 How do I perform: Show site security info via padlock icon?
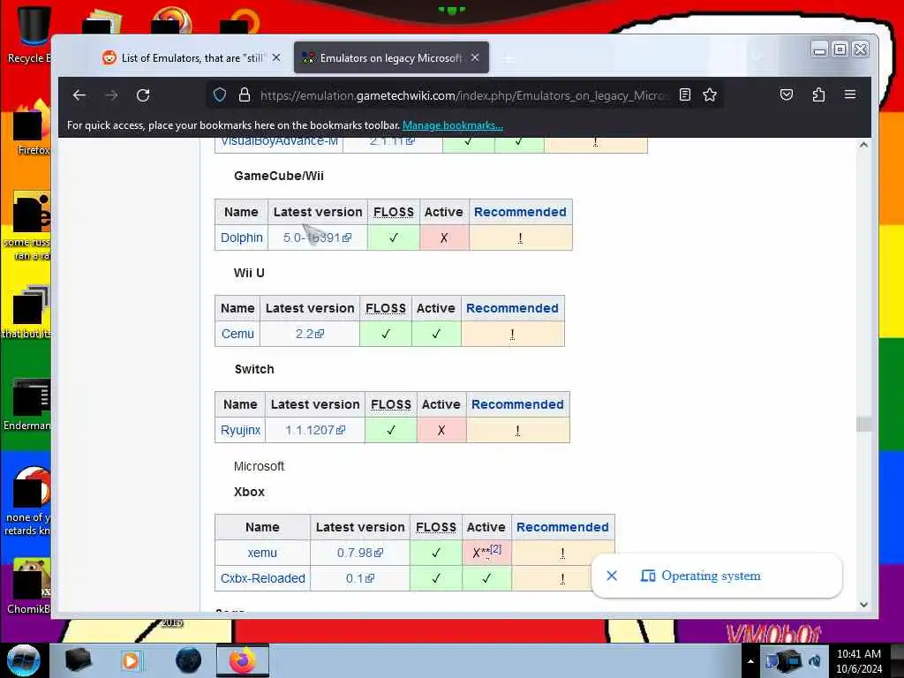click(x=245, y=94)
